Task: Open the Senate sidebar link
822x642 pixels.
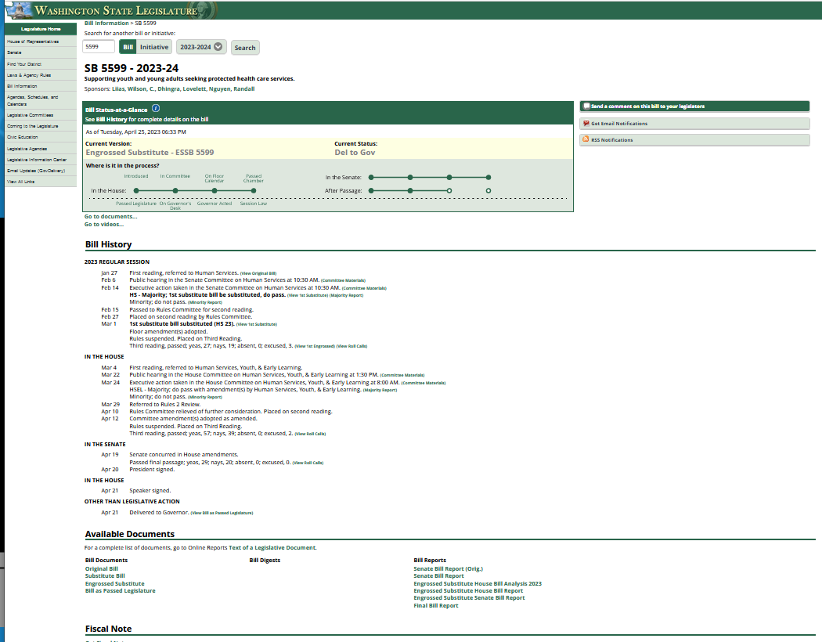Action: tap(15, 52)
